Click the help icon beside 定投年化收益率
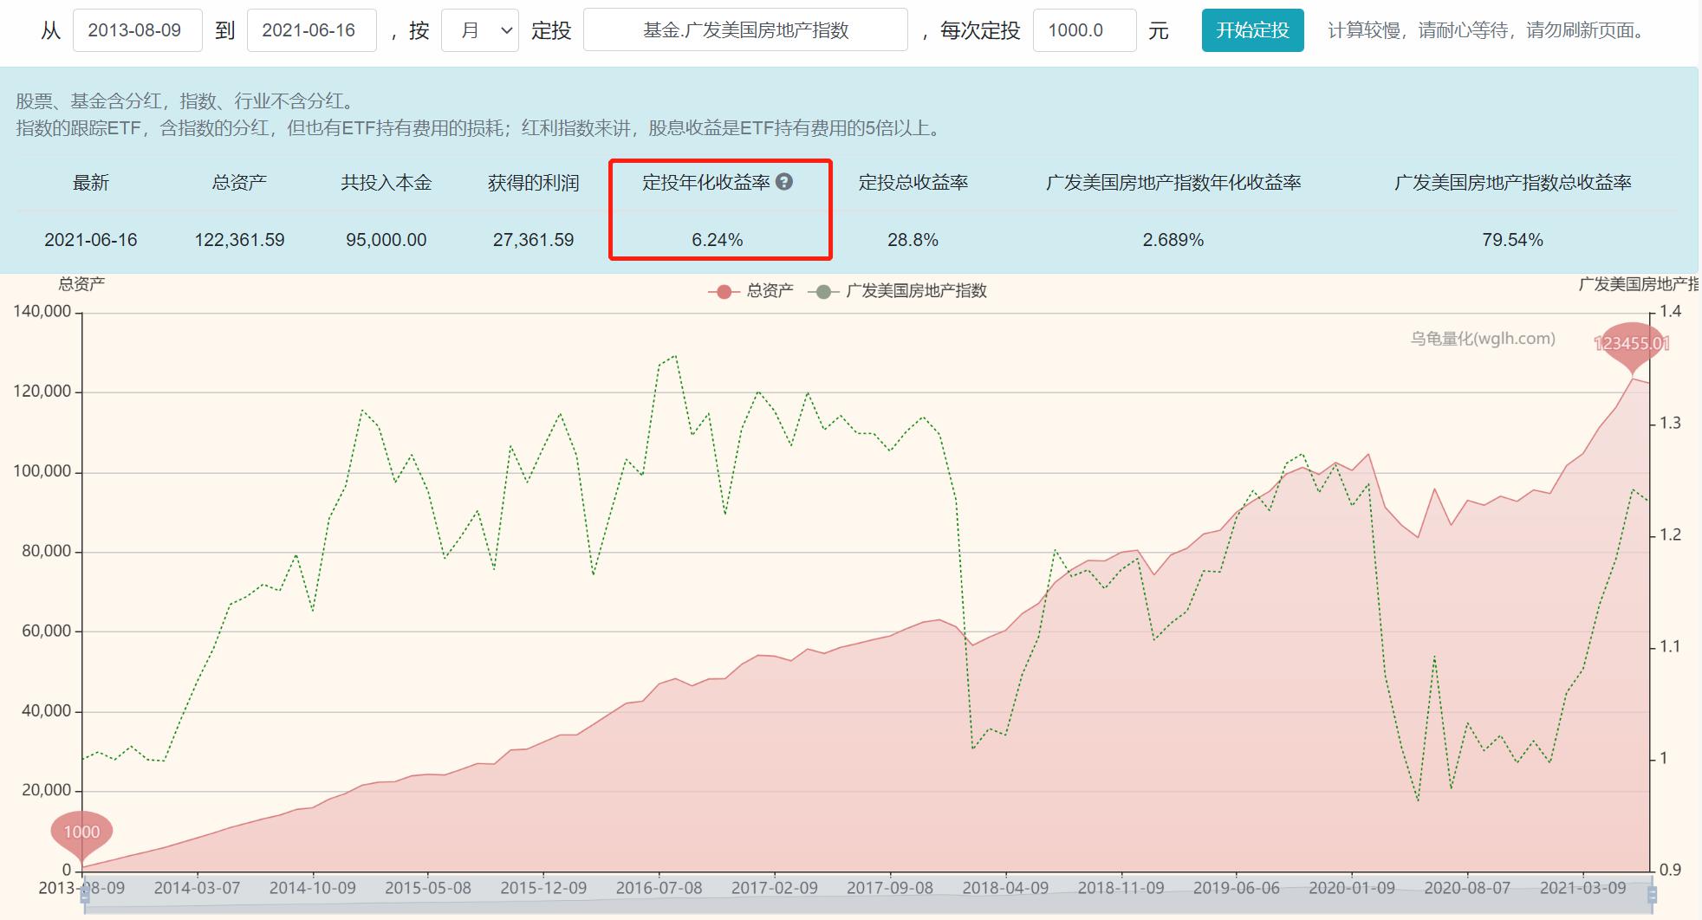 pos(784,182)
